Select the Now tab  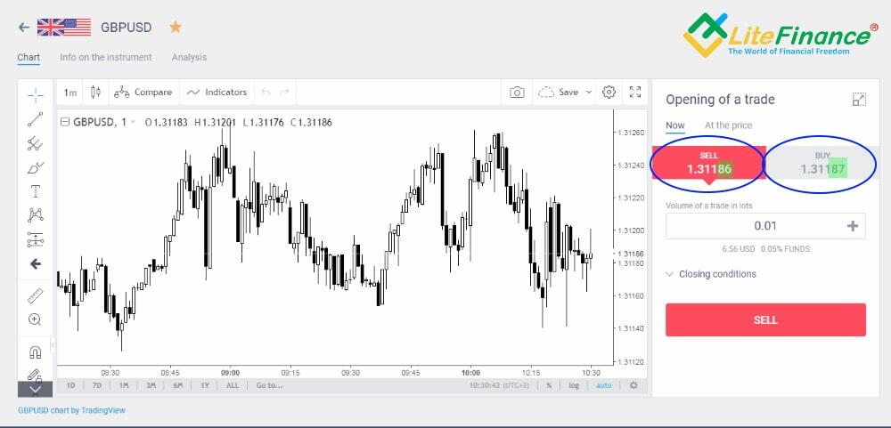(675, 125)
